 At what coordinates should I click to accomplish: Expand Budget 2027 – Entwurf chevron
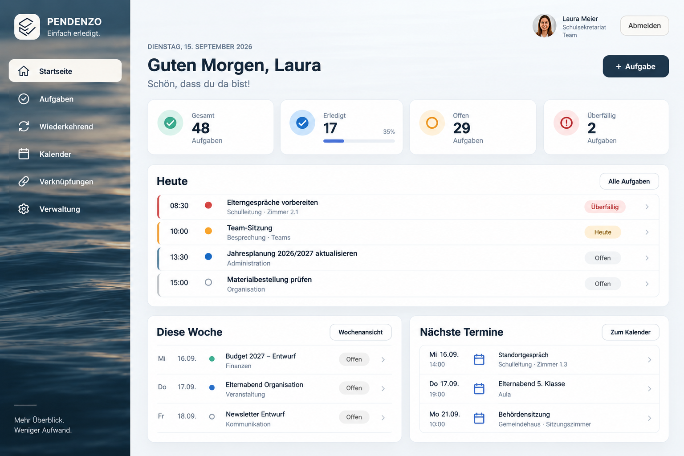point(383,359)
